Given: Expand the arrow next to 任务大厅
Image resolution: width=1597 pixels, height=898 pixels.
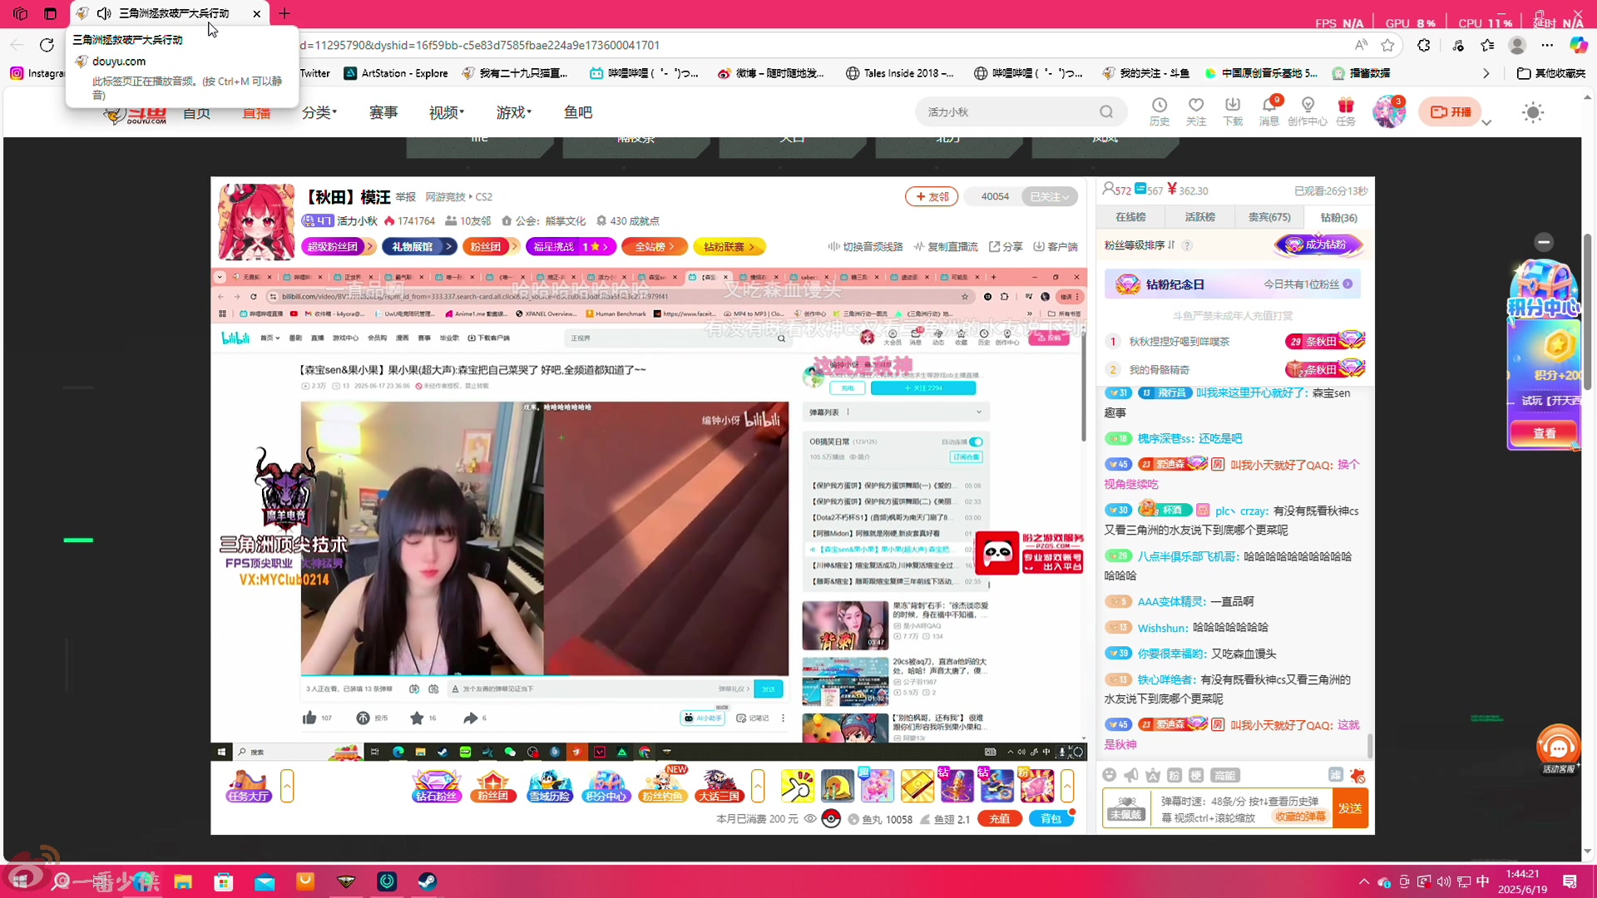Looking at the screenshot, I should (x=287, y=786).
